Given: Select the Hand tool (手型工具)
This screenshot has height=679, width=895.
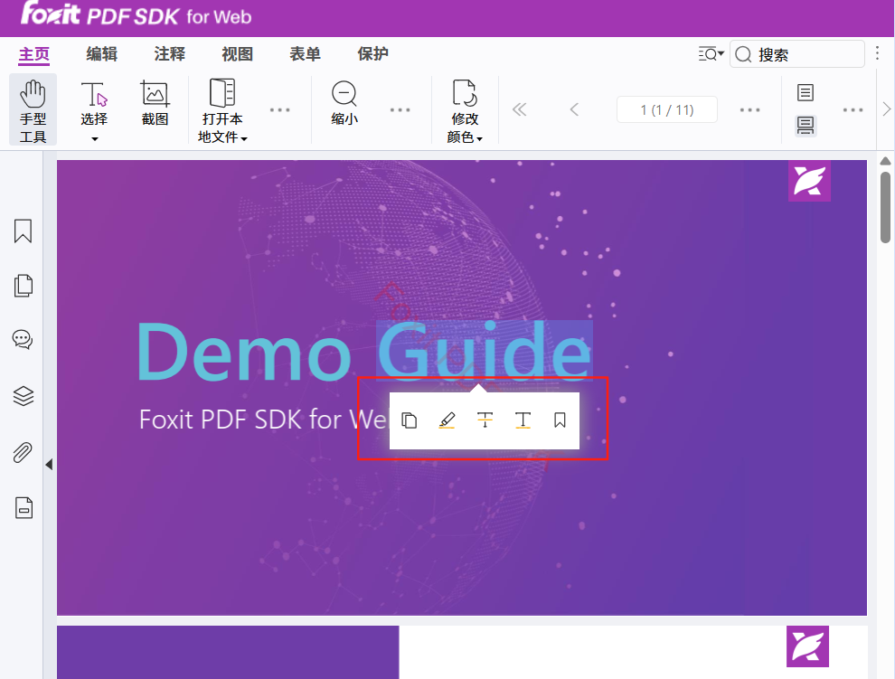Looking at the screenshot, I should [x=33, y=110].
